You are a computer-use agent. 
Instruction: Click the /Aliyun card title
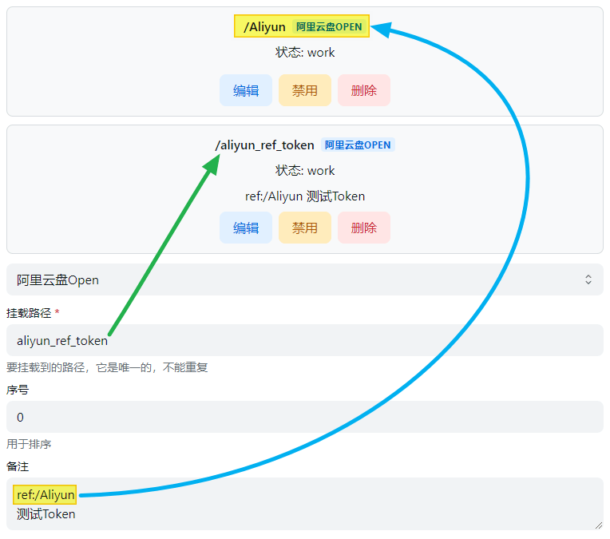(x=264, y=27)
